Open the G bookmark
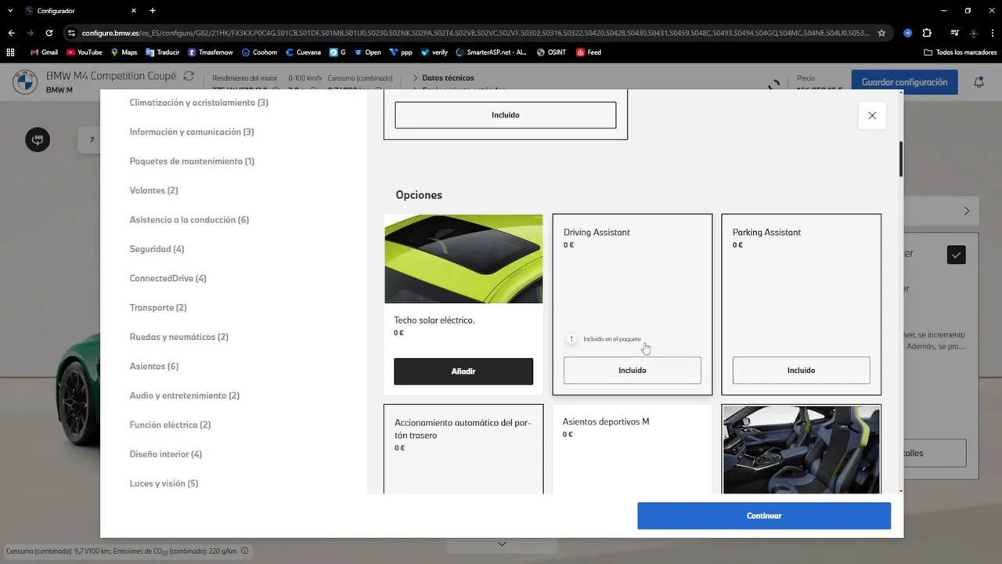 click(337, 52)
